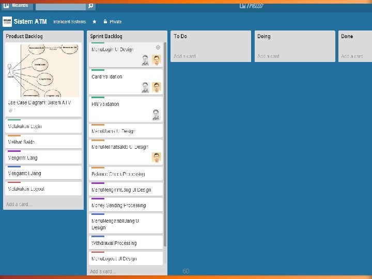Click Add a card in Doing
Viewport: 372px width, 279px height.
(268, 56)
